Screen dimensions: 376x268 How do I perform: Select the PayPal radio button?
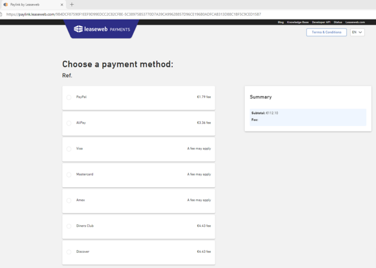click(x=69, y=97)
